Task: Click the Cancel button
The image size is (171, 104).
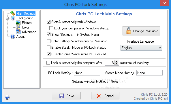Action: [105, 96]
